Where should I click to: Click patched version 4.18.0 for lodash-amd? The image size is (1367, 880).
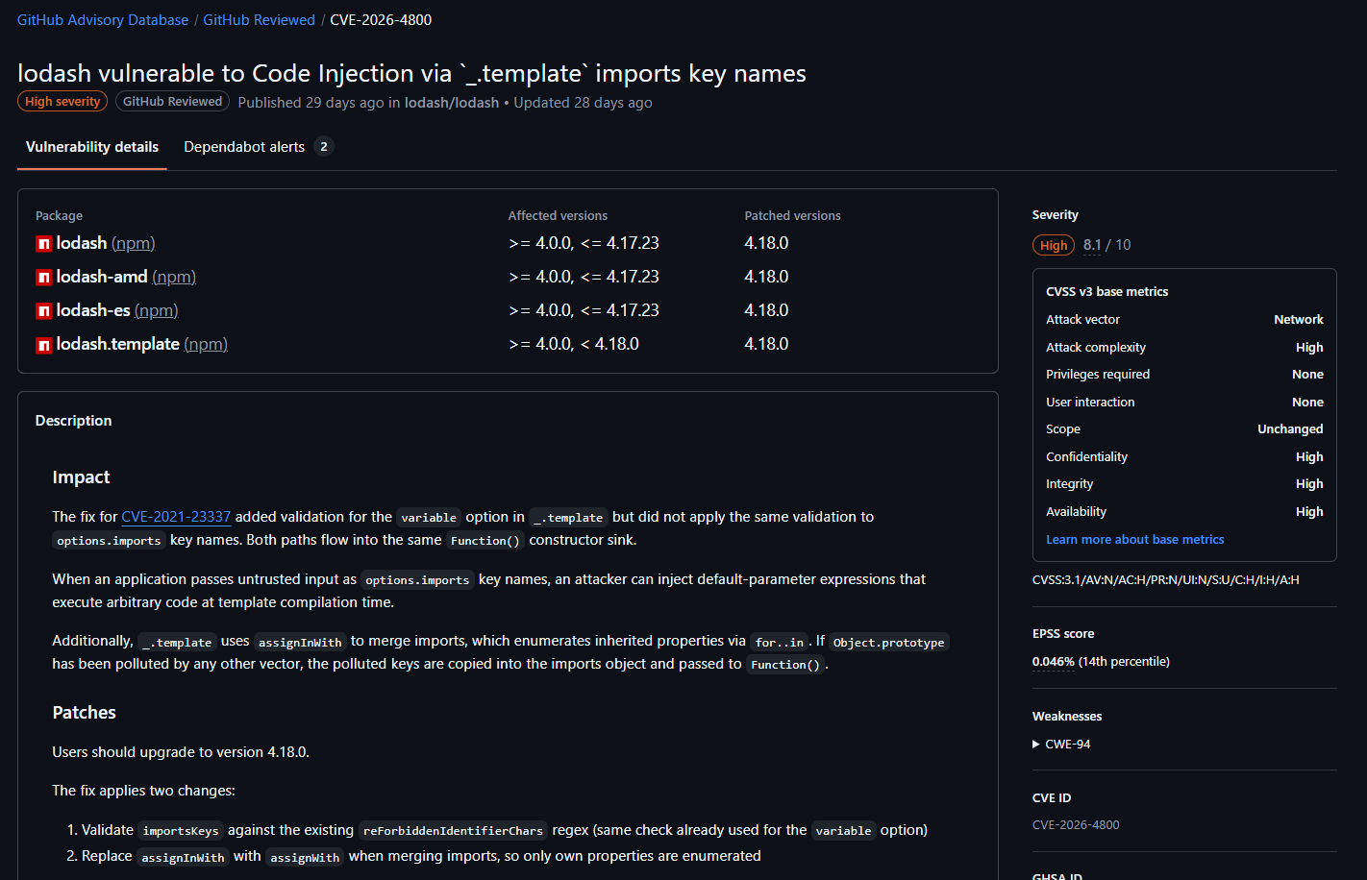coord(766,278)
